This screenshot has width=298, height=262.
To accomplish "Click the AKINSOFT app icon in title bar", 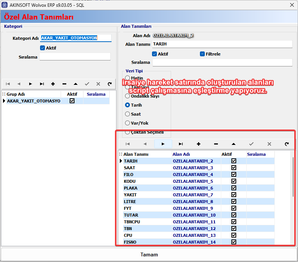I will pyautogui.click(x=4, y=5).
